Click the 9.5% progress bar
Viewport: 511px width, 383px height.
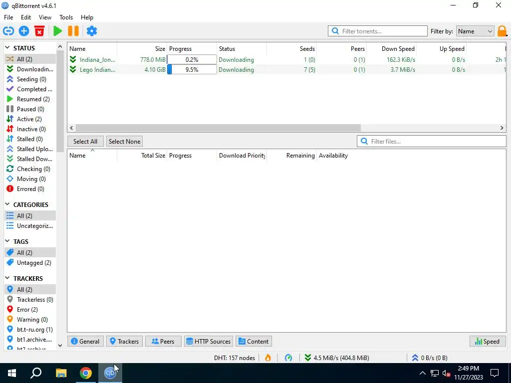(192, 70)
